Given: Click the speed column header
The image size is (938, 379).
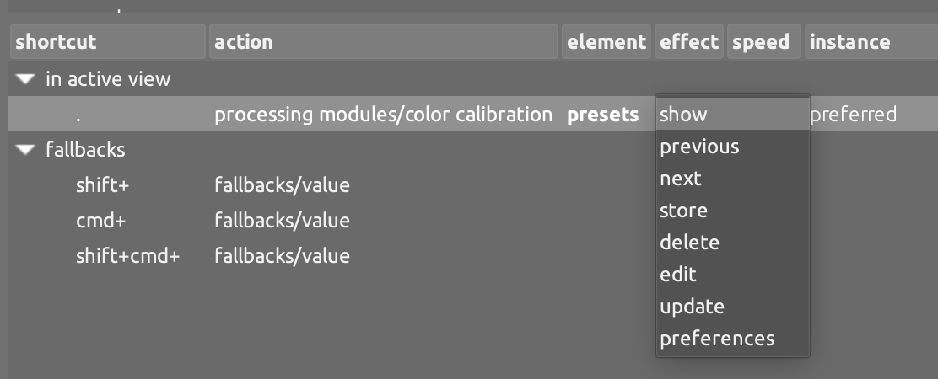Looking at the screenshot, I should (x=761, y=41).
